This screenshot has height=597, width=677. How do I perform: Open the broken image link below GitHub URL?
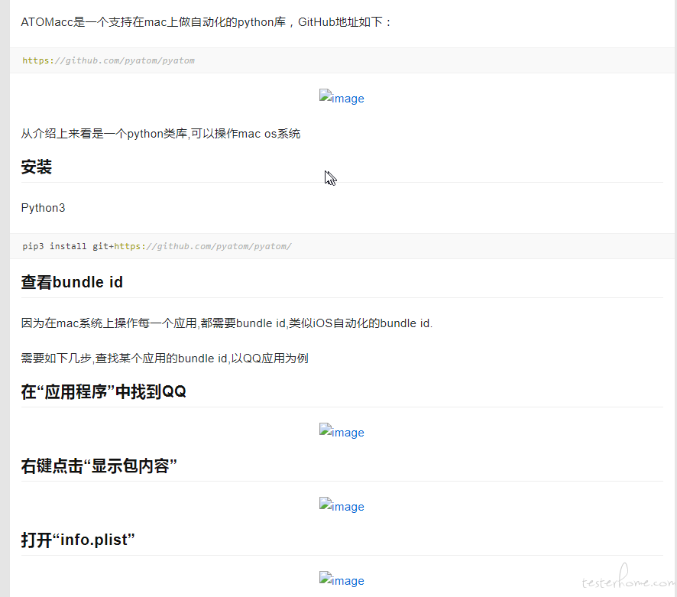coord(342,98)
